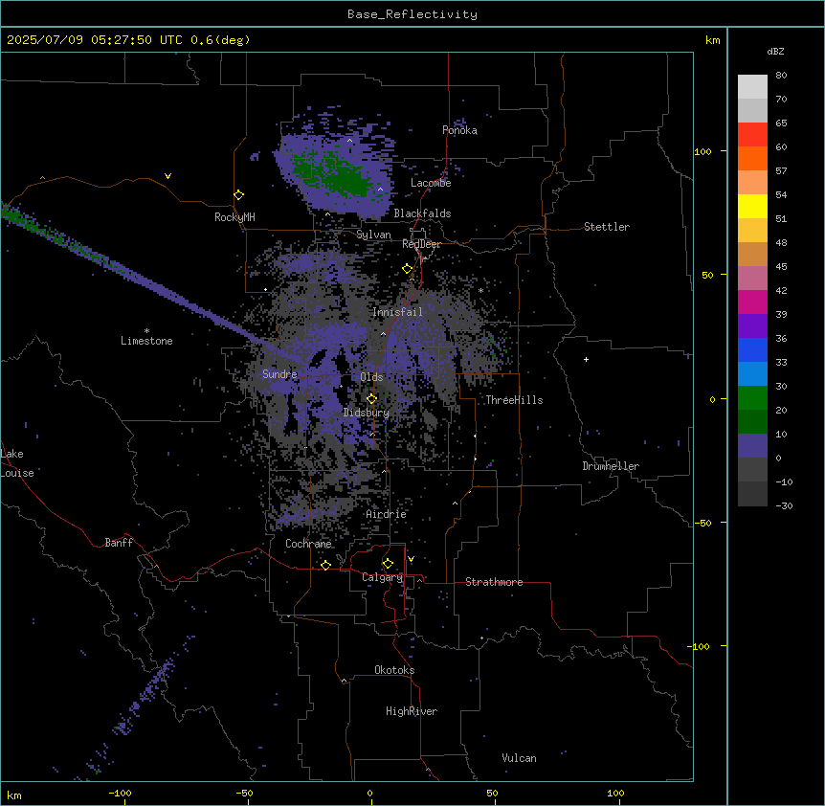Click the Okotoks city label
The width and height of the screenshot is (825, 806).
[x=394, y=670]
